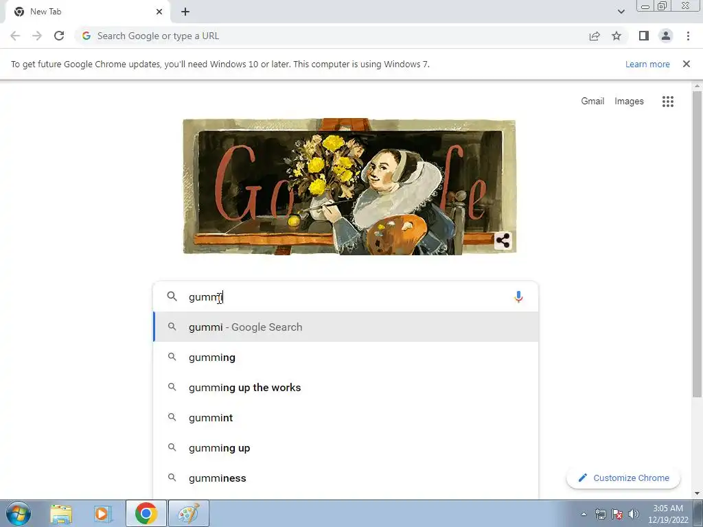The image size is (703, 527).
Task: Open the Gmail link
Action: point(592,102)
